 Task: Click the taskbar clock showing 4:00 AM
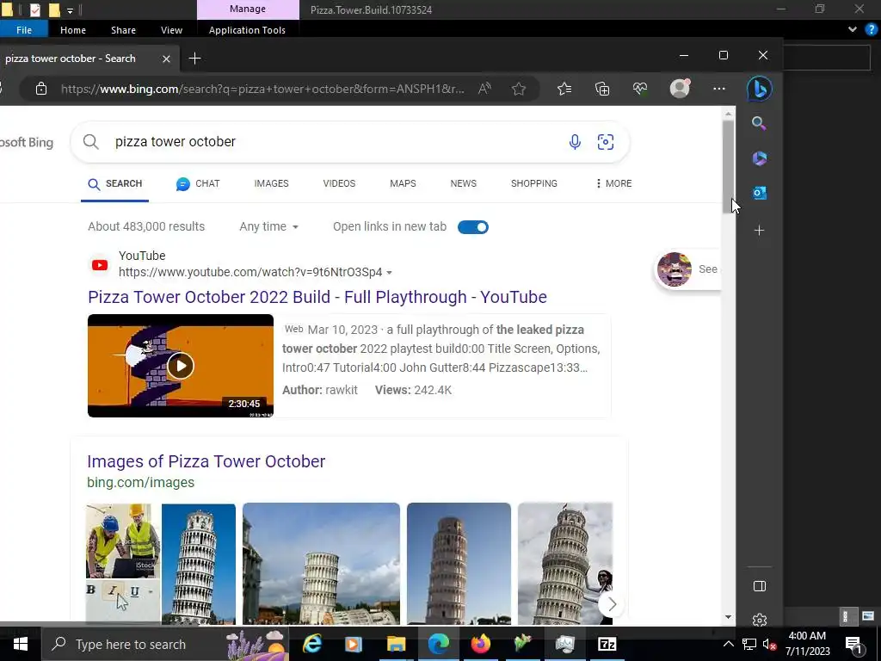click(807, 644)
